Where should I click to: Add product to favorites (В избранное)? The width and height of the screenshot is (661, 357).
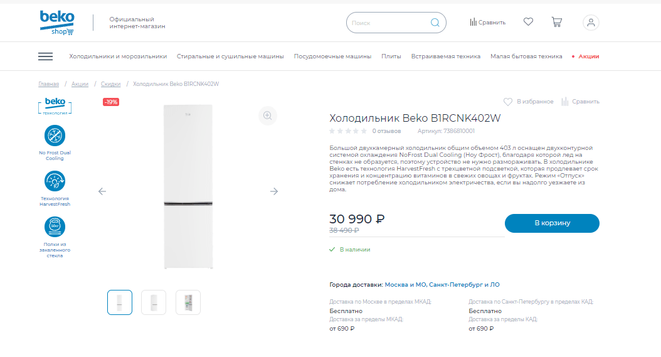529,102
